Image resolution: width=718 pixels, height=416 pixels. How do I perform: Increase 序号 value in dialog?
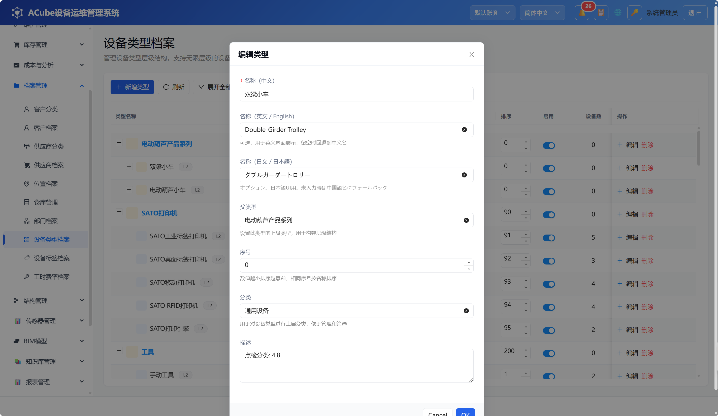tap(469, 262)
